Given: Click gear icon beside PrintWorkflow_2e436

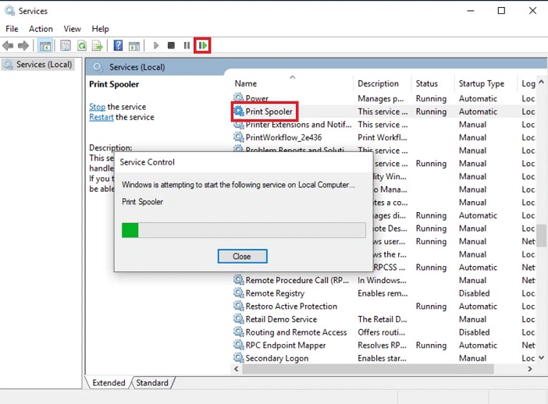Looking at the screenshot, I should click(239, 137).
